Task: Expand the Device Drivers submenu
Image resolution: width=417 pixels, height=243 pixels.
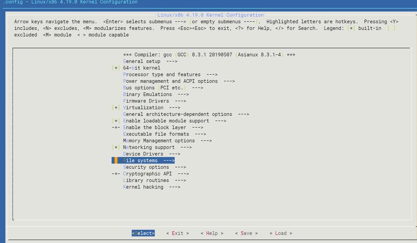Action: coord(151,154)
